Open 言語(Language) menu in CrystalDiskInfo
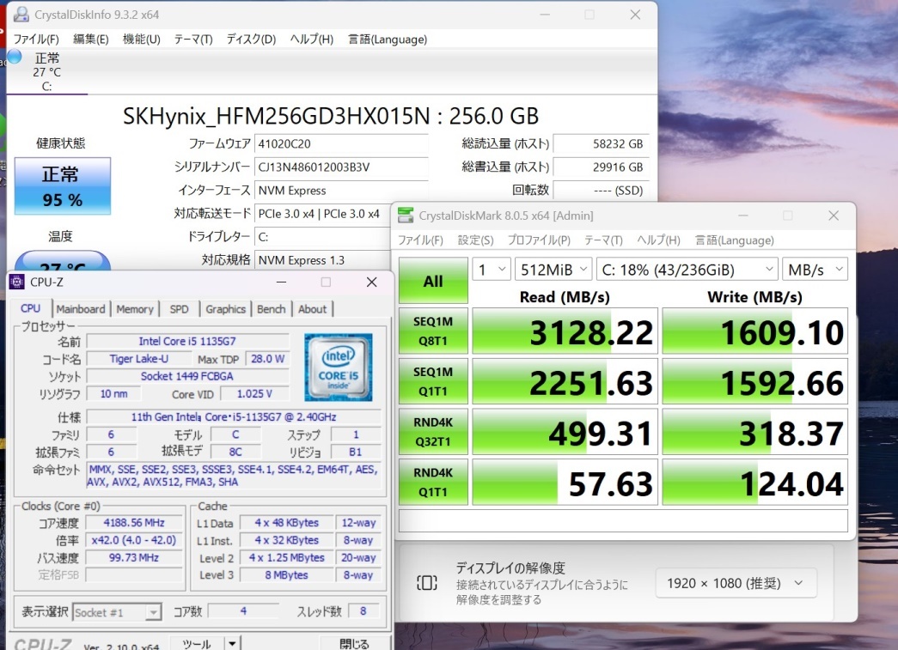The image size is (898, 650). [388, 39]
